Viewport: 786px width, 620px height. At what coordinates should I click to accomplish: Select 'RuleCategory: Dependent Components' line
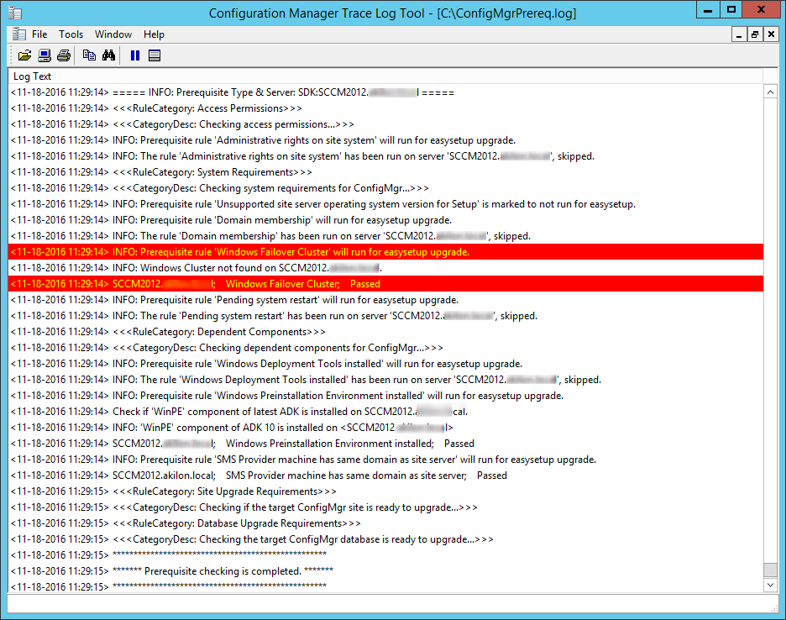pyautogui.click(x=385, y=332)
